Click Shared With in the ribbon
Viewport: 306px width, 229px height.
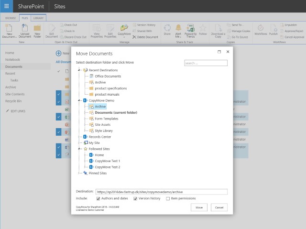(x=142, y=31)
